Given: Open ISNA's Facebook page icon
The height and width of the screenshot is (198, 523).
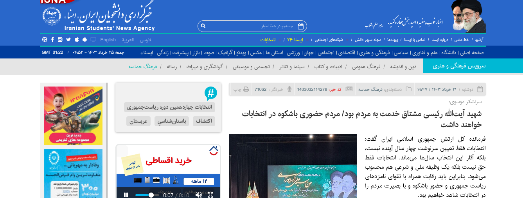Looking at the screenshot, I should tap(52, 39).
